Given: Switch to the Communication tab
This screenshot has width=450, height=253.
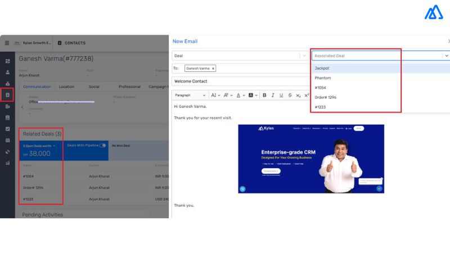Looking at the screenshot, I should 37,87.
